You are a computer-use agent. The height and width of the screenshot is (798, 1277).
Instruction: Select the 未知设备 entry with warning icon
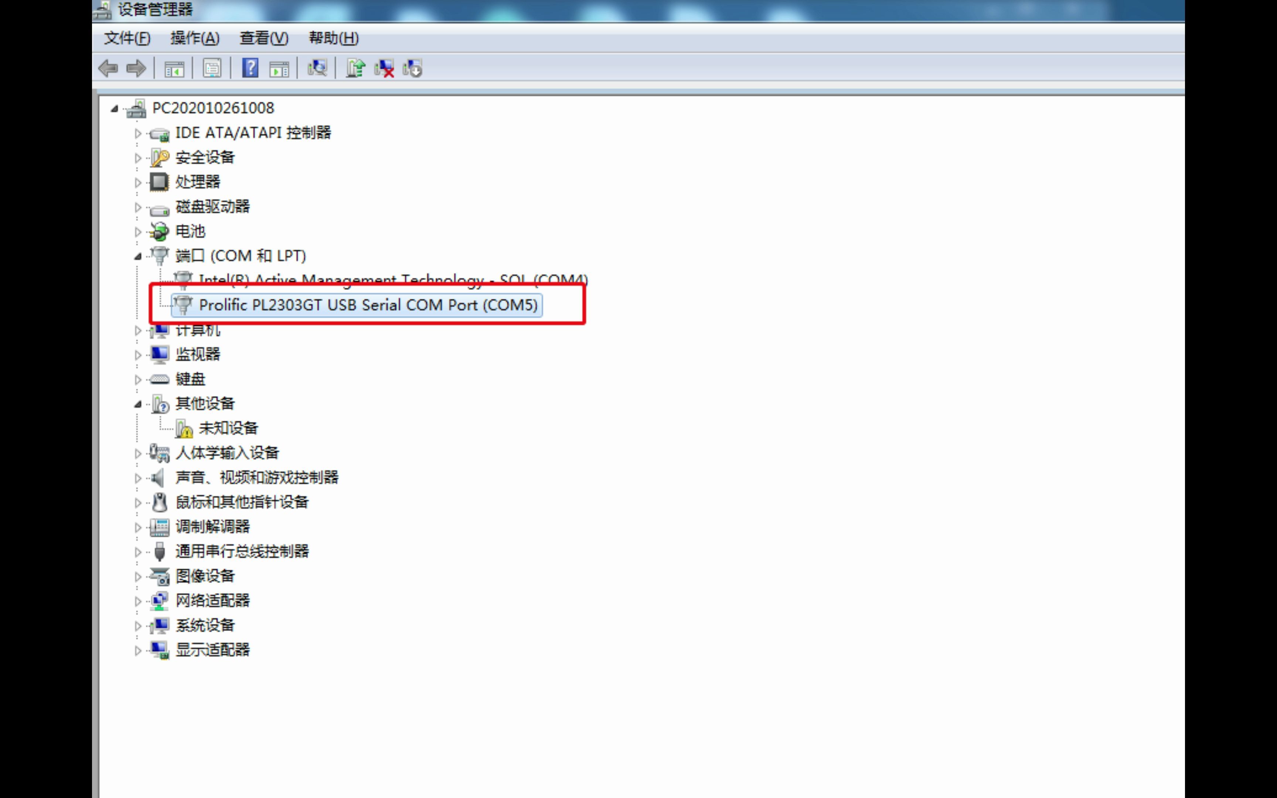(x=228, y=428)
